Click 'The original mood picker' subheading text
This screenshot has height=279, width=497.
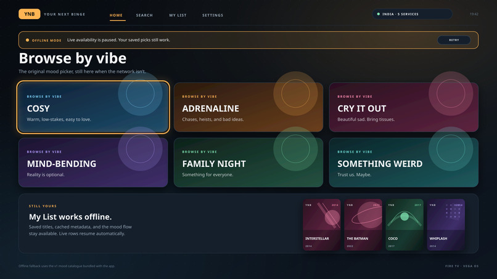pyautogui.click(x=82, y=71)
